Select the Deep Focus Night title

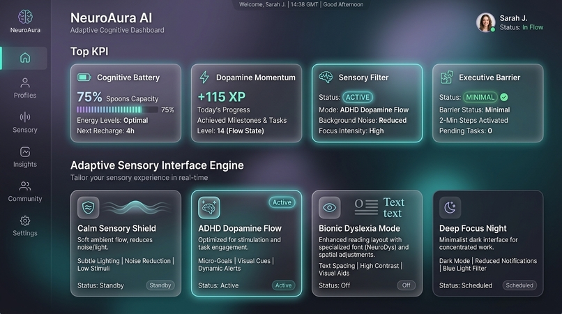tap(473, 228)
